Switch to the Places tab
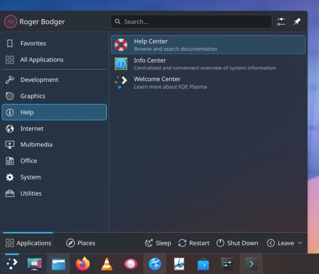 [x=81, y=243]
